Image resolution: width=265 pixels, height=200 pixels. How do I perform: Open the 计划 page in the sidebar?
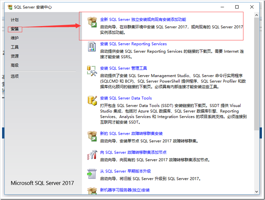click(14, 20)
